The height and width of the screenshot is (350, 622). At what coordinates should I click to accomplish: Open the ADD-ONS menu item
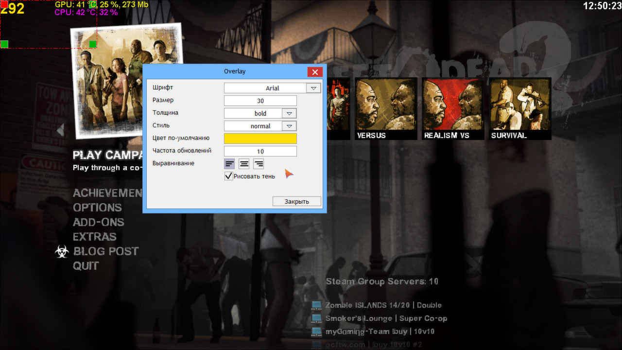(x=99, y=222)
